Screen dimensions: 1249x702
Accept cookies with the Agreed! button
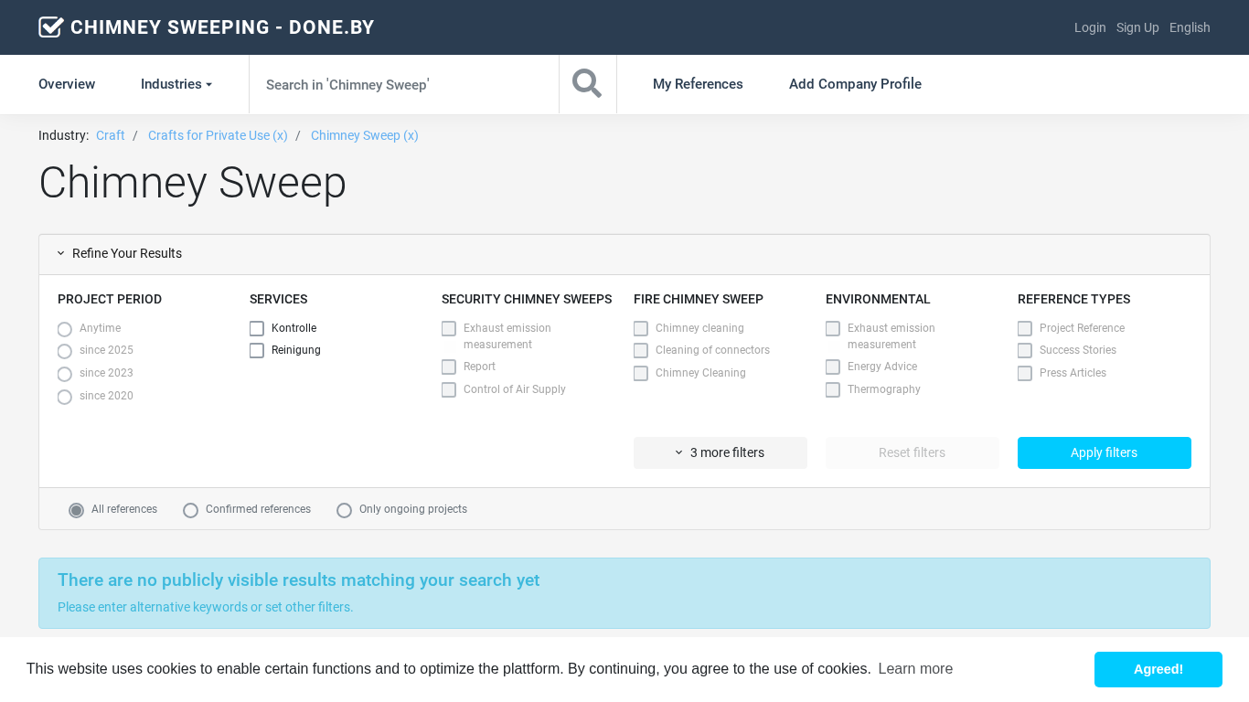click(x=1158, y=669)
